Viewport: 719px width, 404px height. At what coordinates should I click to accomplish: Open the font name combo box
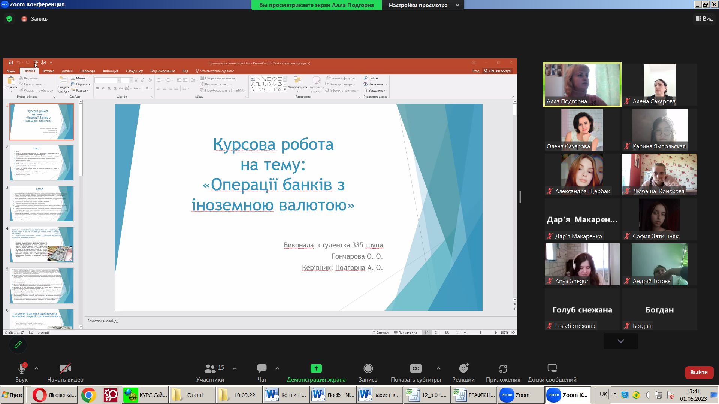pos(108,81)
